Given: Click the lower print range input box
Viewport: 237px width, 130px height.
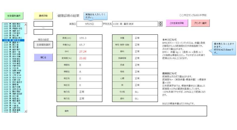Looking at the screenshot, I should (x=43, y=32).
